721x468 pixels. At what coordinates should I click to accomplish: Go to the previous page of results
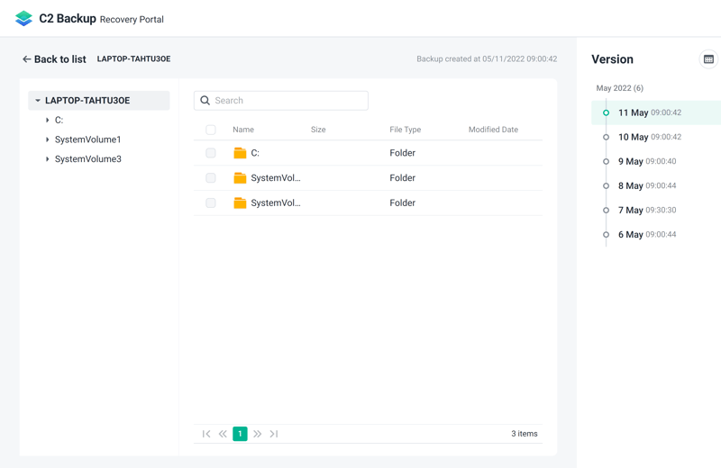223,434
